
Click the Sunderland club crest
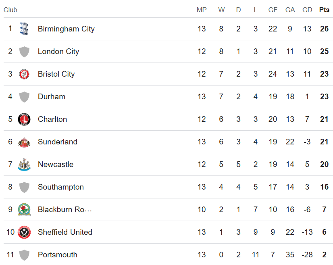24,142
